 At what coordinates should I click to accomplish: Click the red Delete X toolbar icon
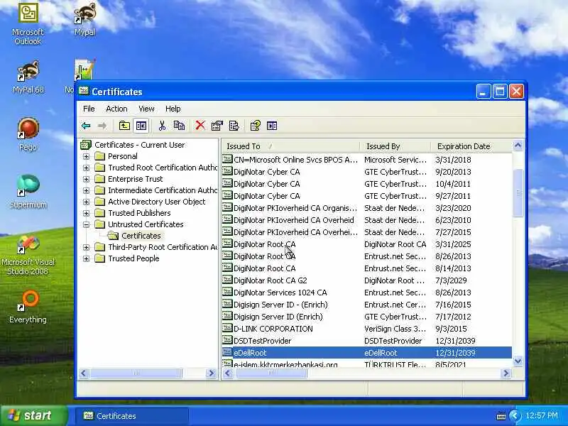click(x=200, y=126)
